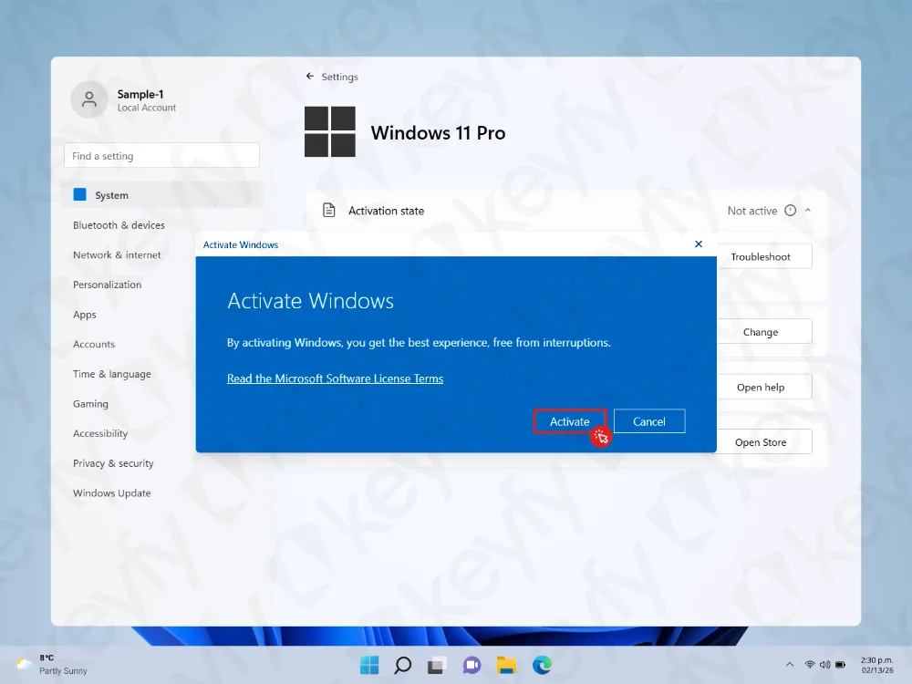
Task: Open Accounts settings
Action: [x=94, y=345]
